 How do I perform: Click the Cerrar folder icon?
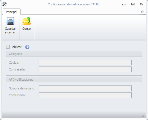(x=27, y=21)
